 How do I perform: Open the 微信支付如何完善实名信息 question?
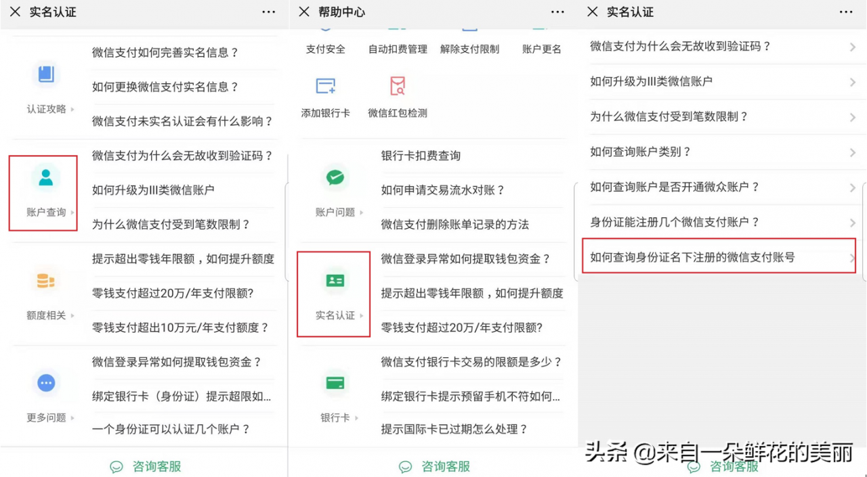point(183,53)
